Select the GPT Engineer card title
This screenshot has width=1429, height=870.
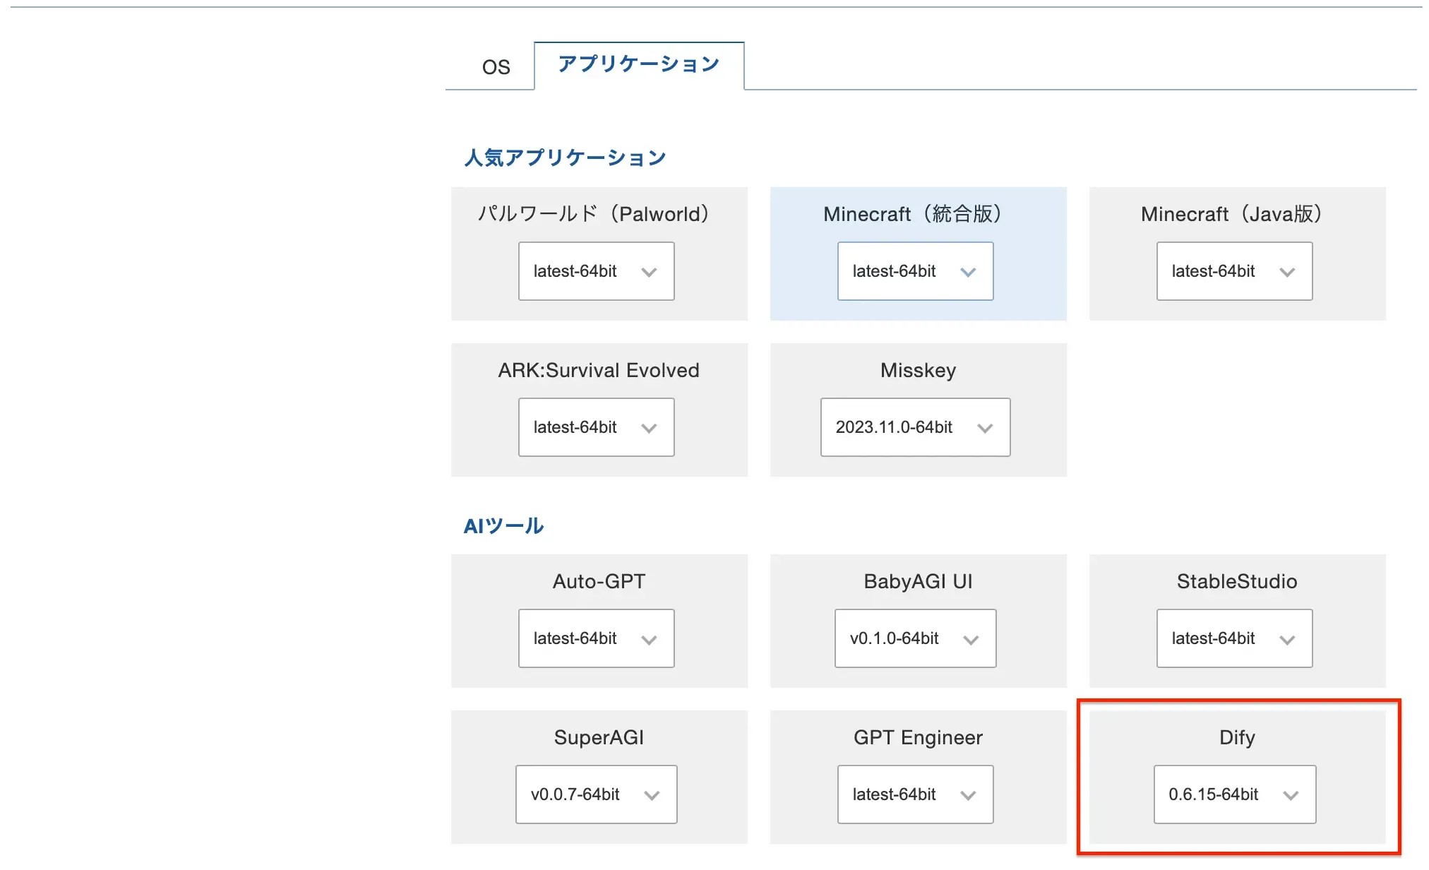[918, 738]
